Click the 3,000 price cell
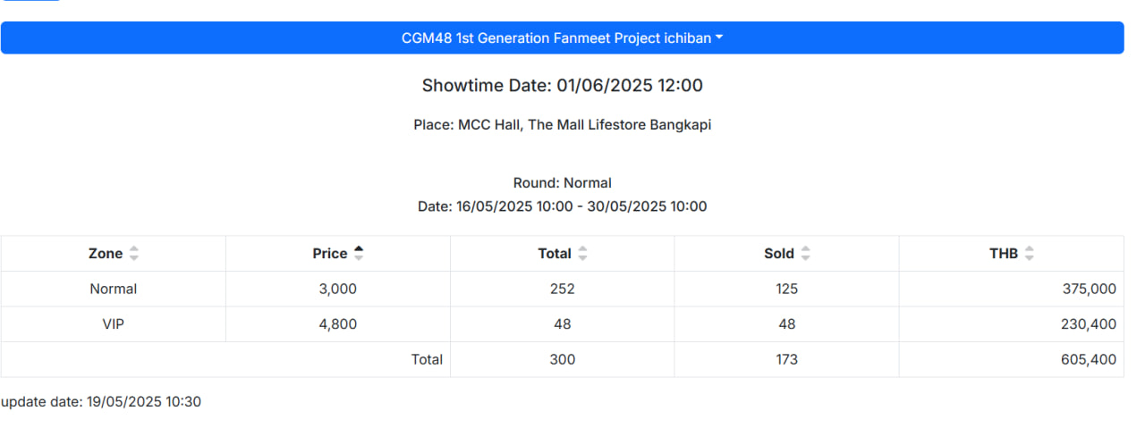 pyautogui.click(x=338, y=289)
